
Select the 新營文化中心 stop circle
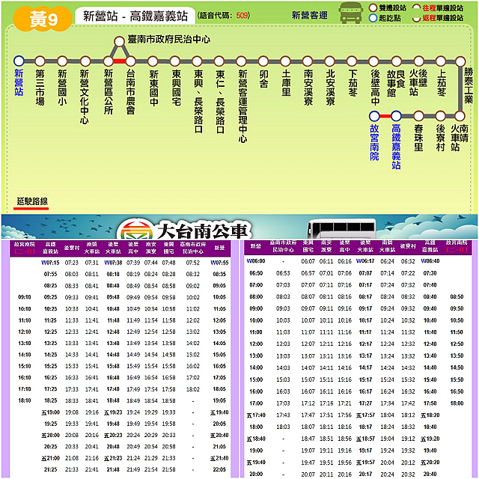(x=85, y=61)
